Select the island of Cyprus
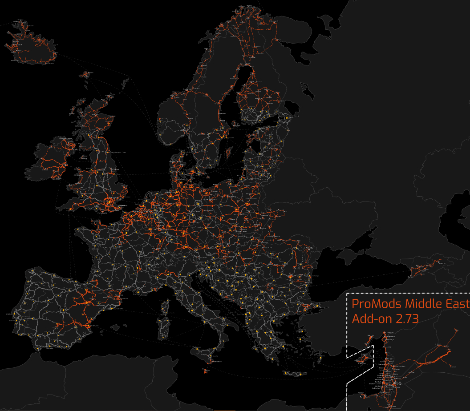 point(363,358)
